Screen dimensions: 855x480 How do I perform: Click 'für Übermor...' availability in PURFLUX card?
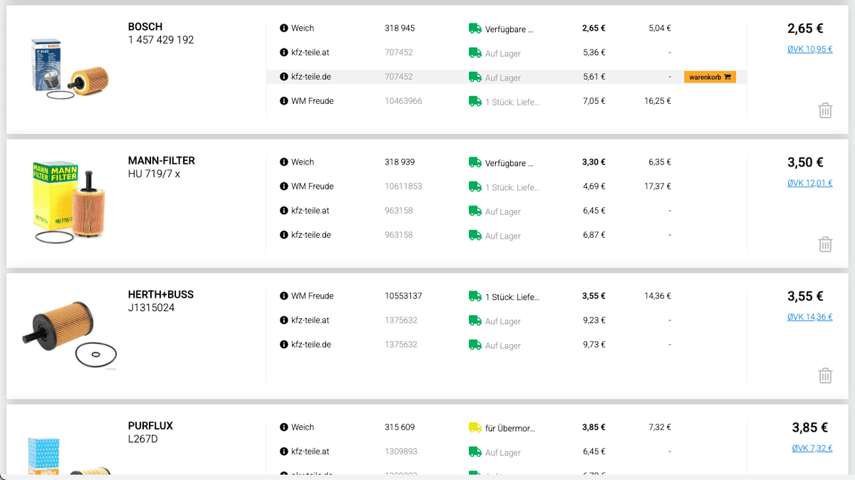click(x=510, y=429)
